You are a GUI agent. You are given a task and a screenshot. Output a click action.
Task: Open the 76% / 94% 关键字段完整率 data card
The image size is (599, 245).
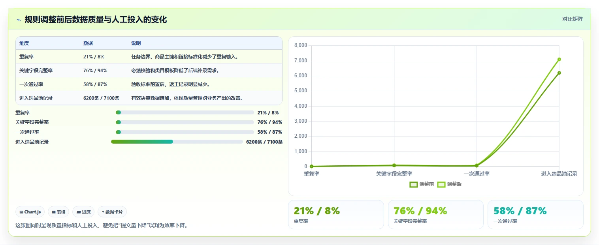(x=435, y=215)
